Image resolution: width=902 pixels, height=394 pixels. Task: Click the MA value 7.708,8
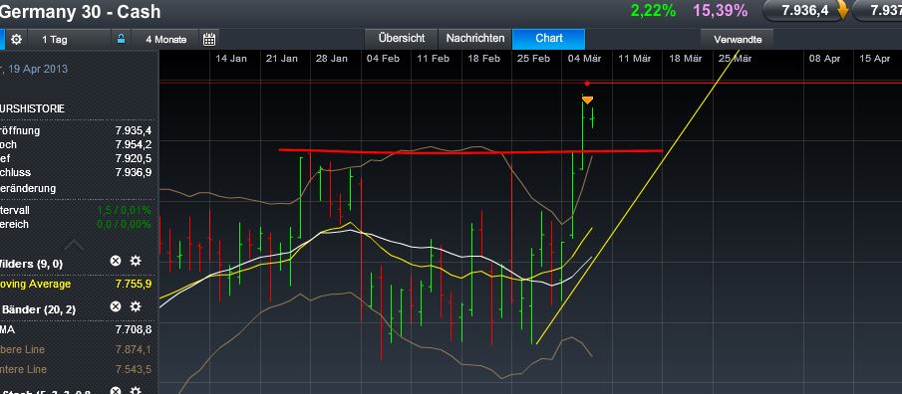pos(134,329)
